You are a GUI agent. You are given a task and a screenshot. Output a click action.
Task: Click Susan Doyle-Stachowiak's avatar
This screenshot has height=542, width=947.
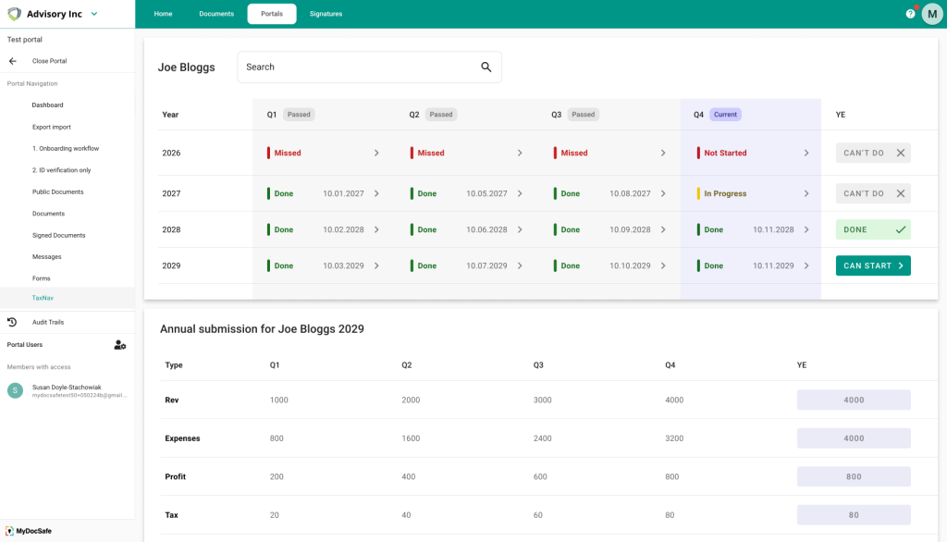coord(15,390)
